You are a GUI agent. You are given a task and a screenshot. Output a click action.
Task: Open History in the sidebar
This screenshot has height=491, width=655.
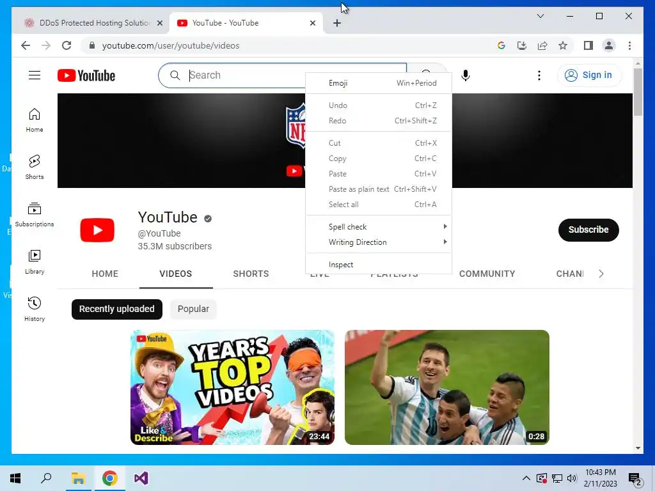(x=35, y=309)
